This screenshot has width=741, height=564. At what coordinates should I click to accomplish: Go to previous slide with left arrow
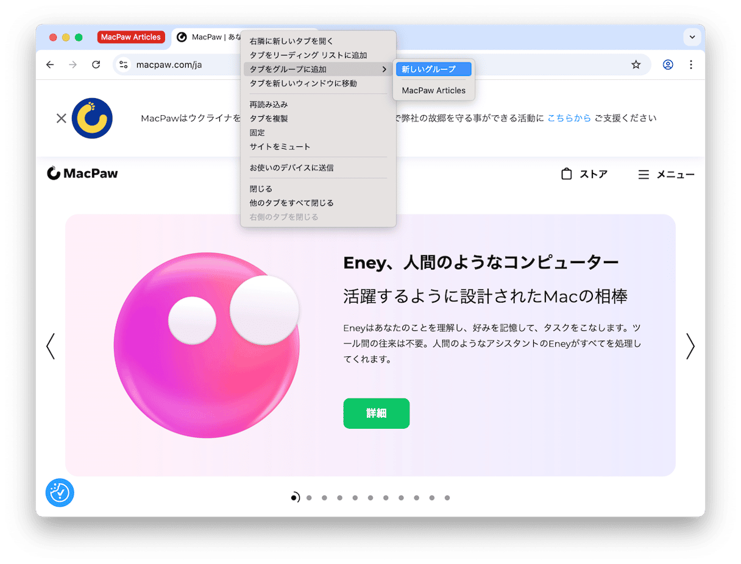51,346
